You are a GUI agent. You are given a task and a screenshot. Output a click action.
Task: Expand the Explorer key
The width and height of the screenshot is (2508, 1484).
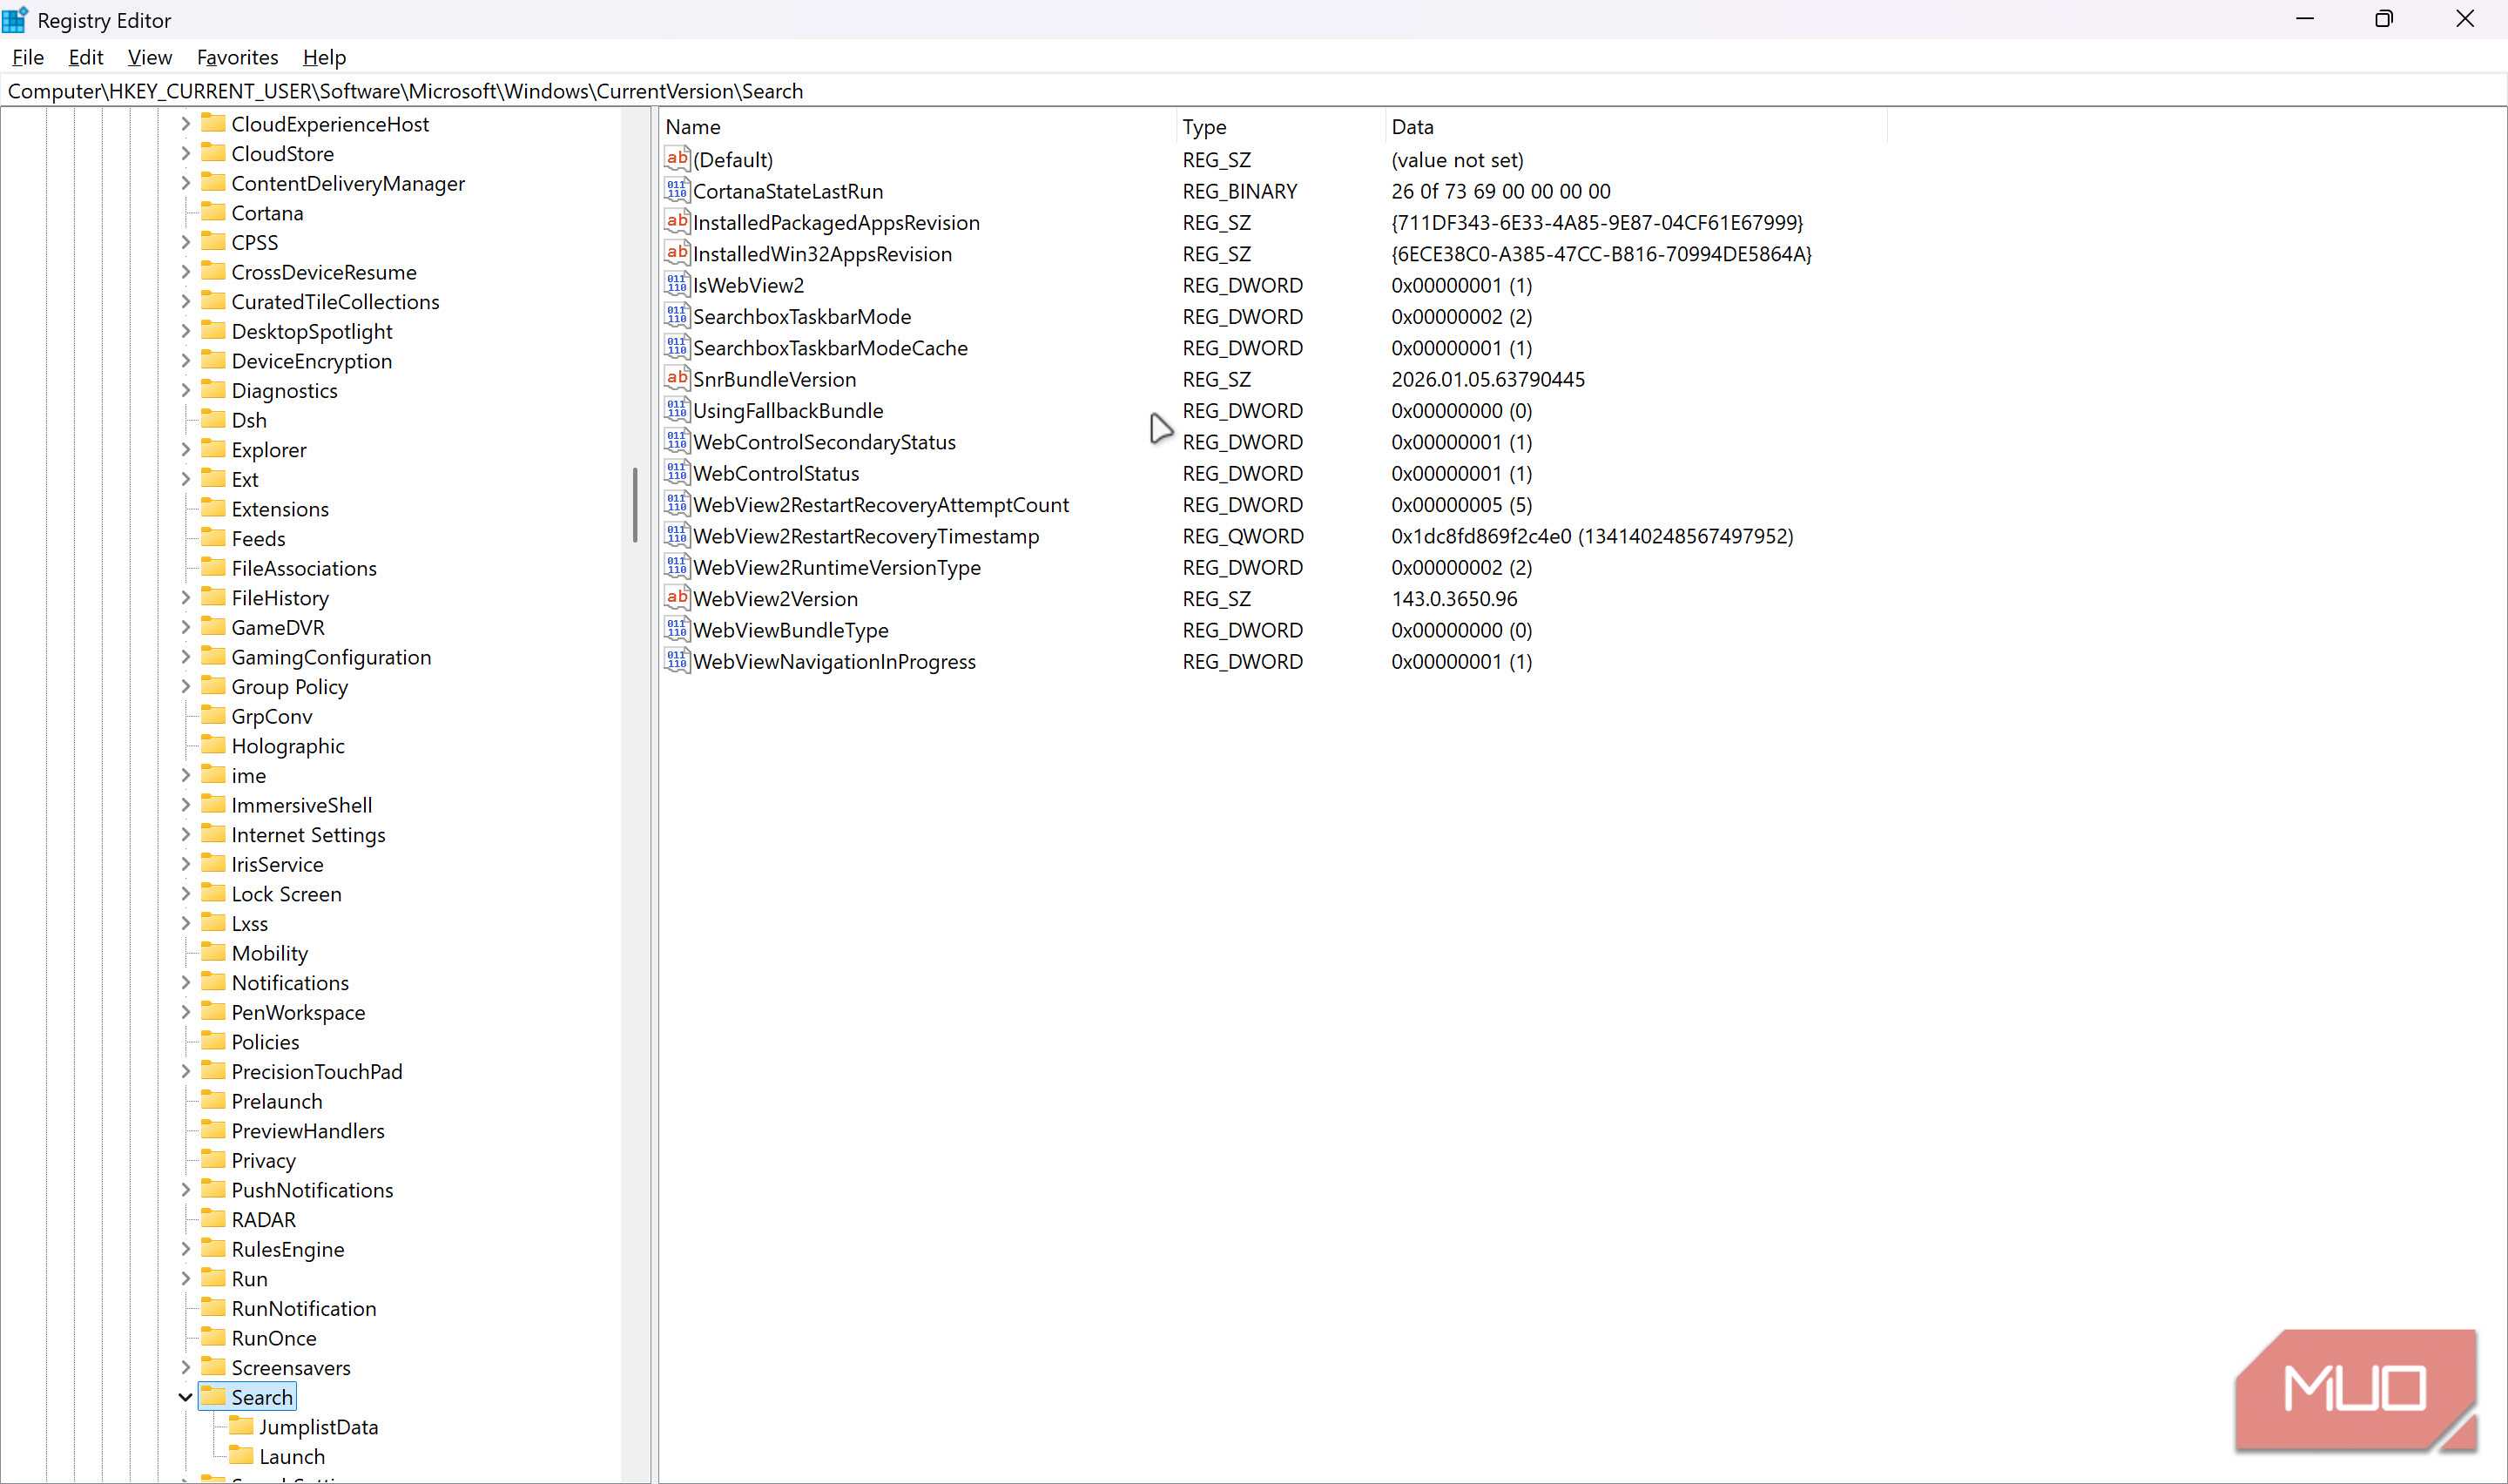[x=185, y=449]
